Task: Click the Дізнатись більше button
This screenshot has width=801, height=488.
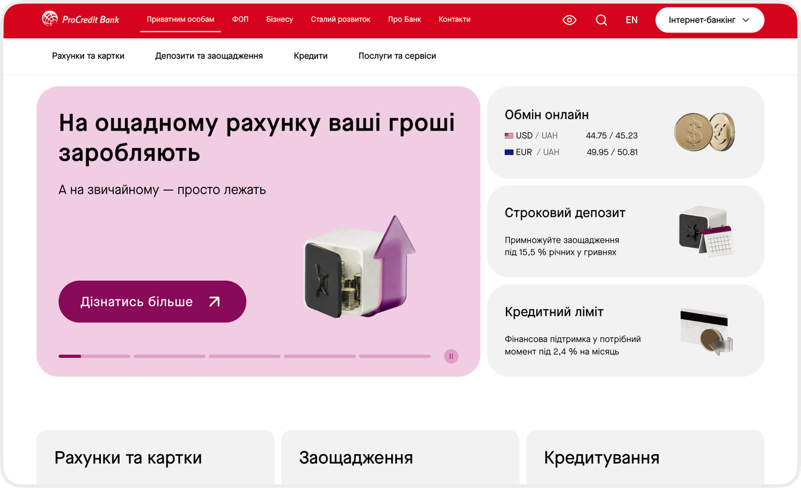Action: 152,302
